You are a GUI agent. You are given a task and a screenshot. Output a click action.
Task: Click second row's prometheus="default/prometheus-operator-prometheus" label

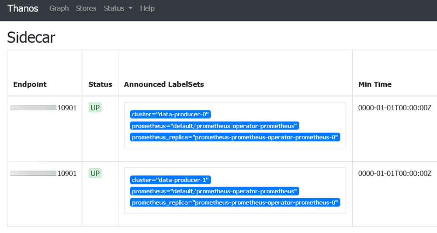click(215, 191)
